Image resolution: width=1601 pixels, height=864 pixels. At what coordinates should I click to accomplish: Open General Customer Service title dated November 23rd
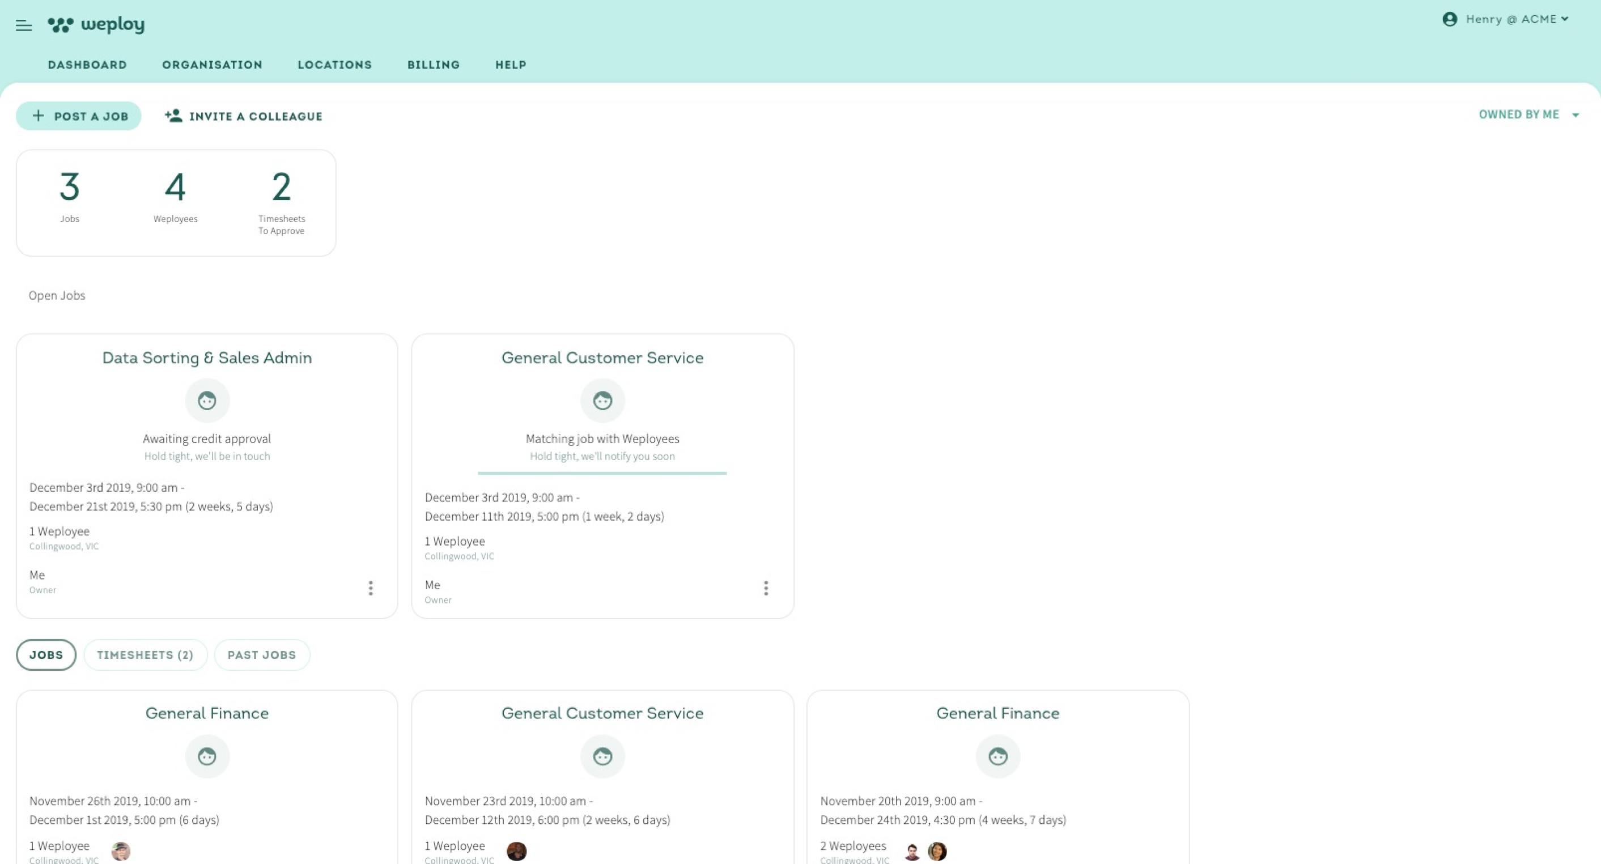pyautogui.click(x=602, y=713)
